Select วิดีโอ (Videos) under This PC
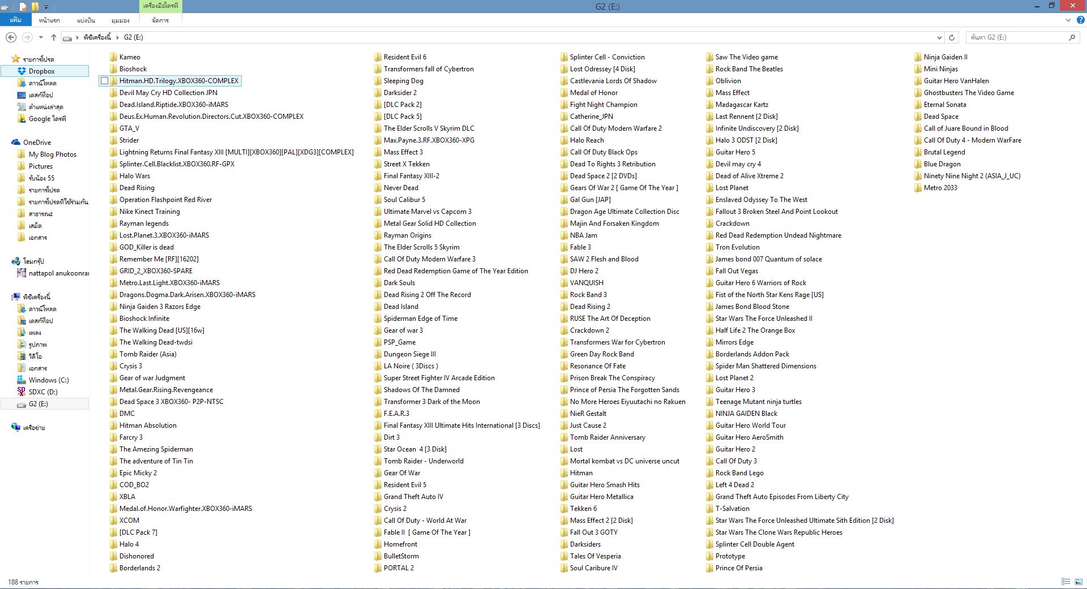This screenshot has height=589, width=1087. [35, 356]
